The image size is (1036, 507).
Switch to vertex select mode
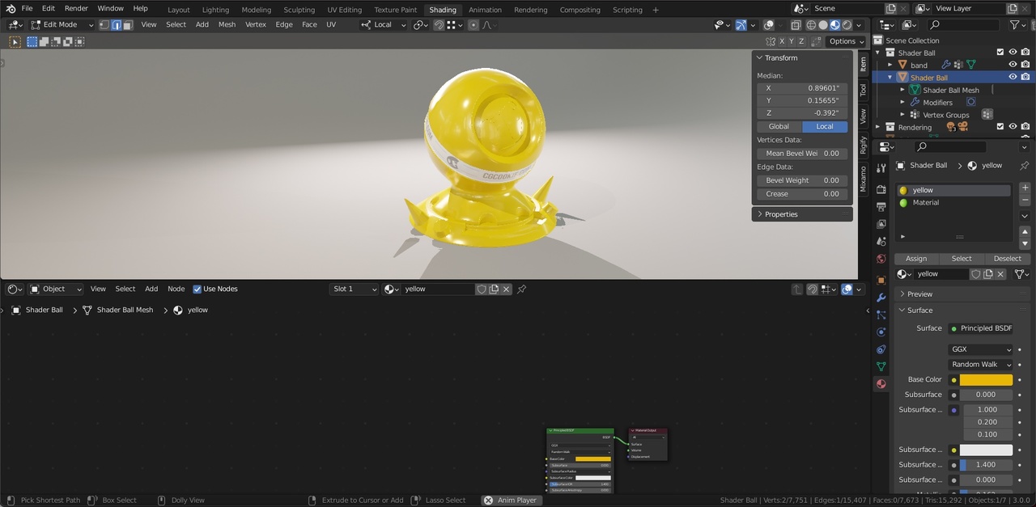pyautogui.click(x=104, y=25)
